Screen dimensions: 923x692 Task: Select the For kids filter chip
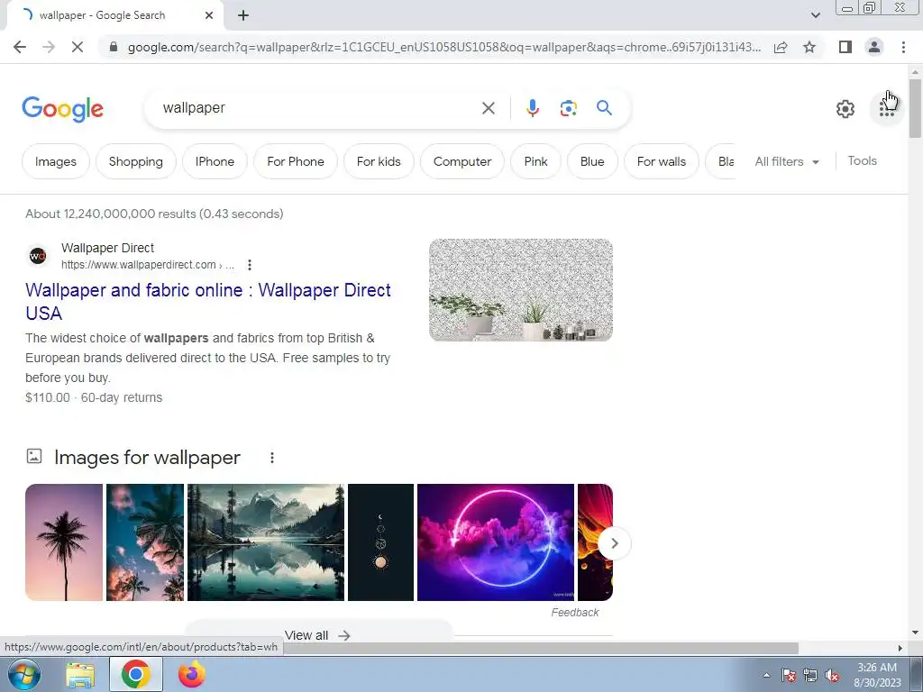click(x=379, y=161)
